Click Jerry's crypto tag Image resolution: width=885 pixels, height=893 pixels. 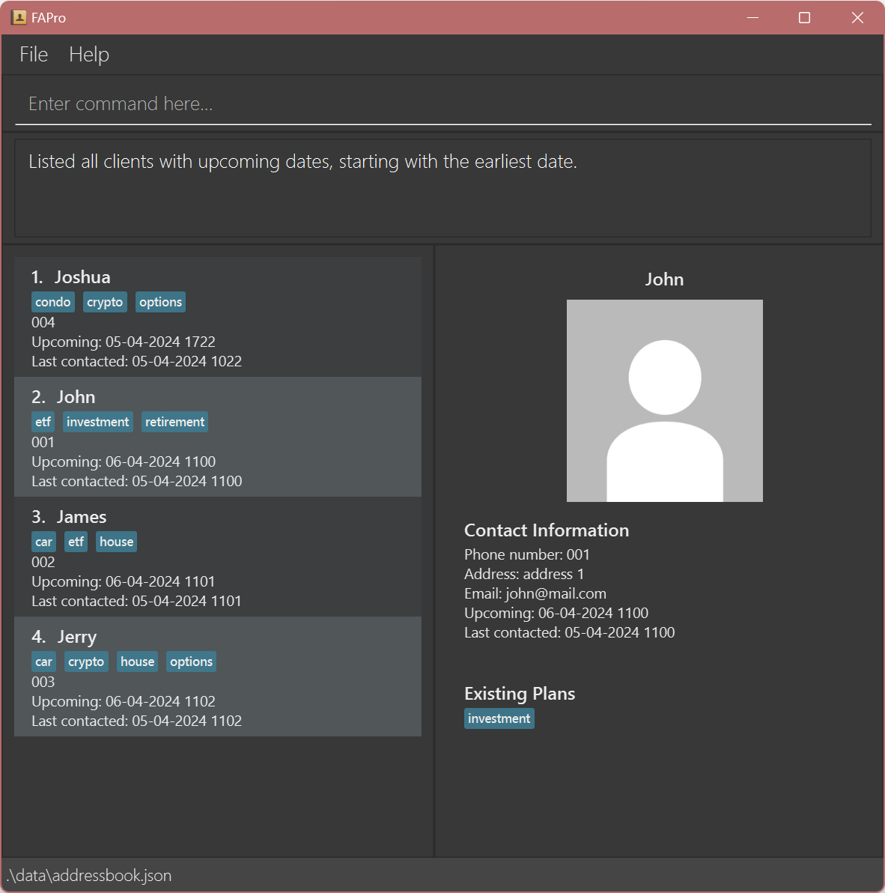pos(86,662)
